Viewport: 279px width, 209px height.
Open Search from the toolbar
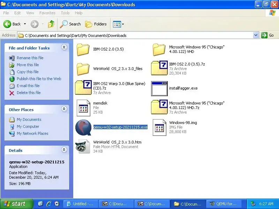pos(70,24)
